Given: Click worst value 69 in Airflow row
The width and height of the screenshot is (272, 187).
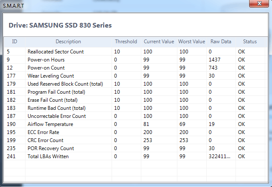Looking at the screenshot, I should pos(182,124).
